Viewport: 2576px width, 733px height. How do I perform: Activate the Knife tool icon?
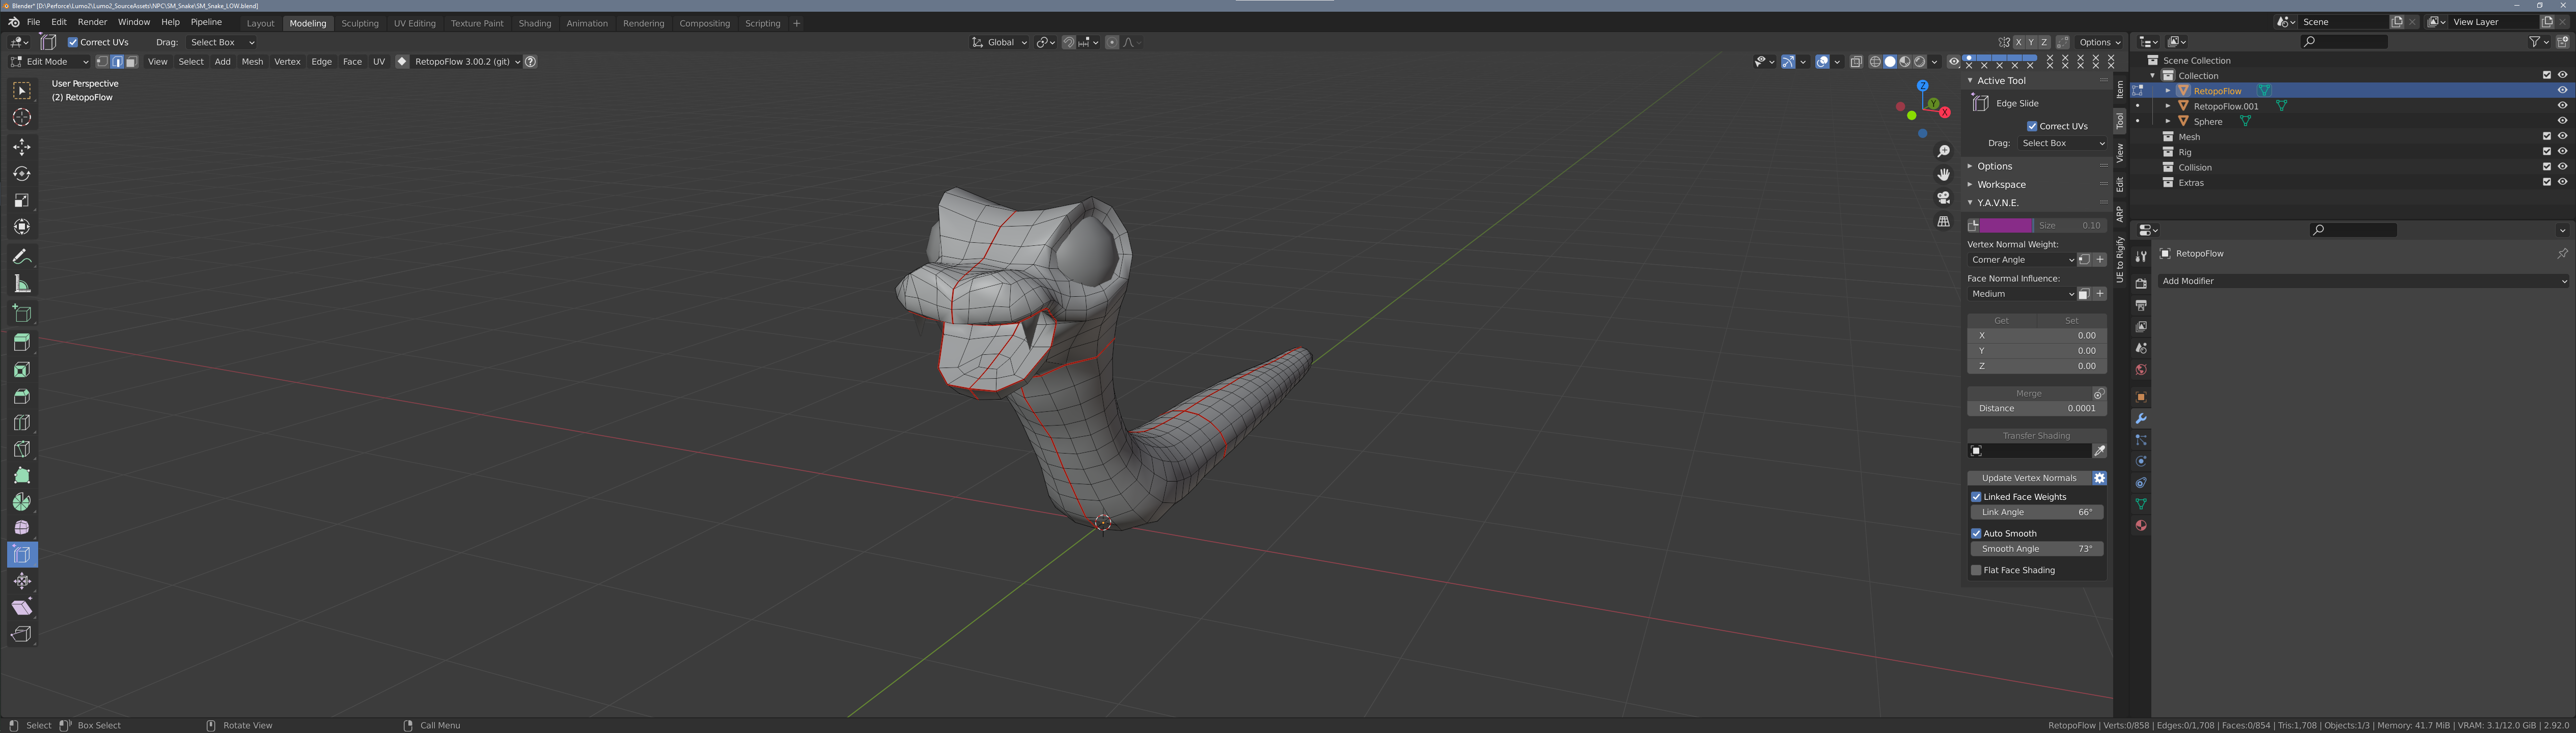point(22,449)
